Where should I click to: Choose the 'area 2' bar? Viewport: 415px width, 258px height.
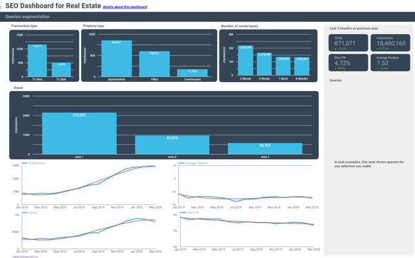[265, 149]
